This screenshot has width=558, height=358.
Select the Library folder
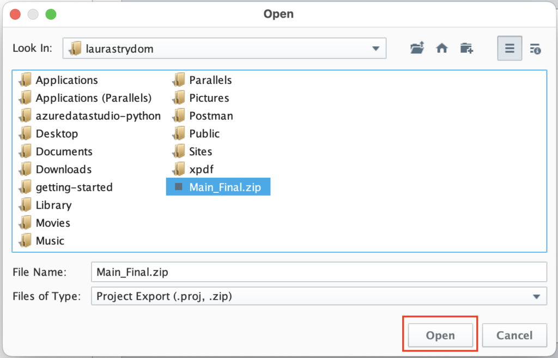click(53, 205)
